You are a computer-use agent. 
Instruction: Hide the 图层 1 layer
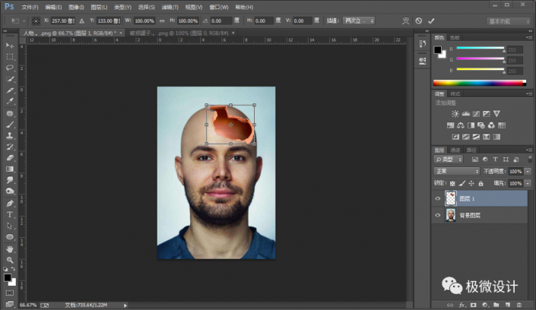(x=437, y=199)
